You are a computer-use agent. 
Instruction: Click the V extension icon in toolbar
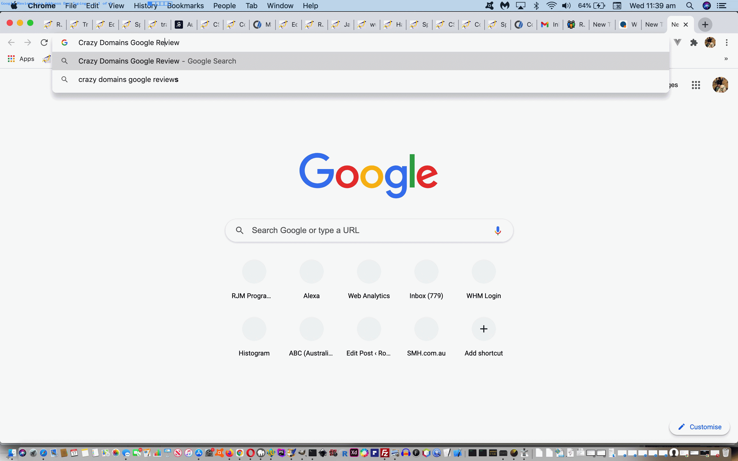(677, 42)
